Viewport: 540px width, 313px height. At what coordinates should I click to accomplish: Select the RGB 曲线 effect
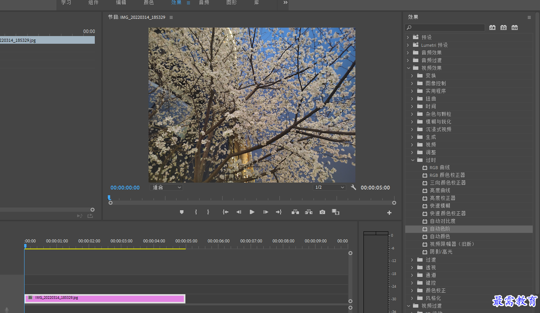[440, 168]
